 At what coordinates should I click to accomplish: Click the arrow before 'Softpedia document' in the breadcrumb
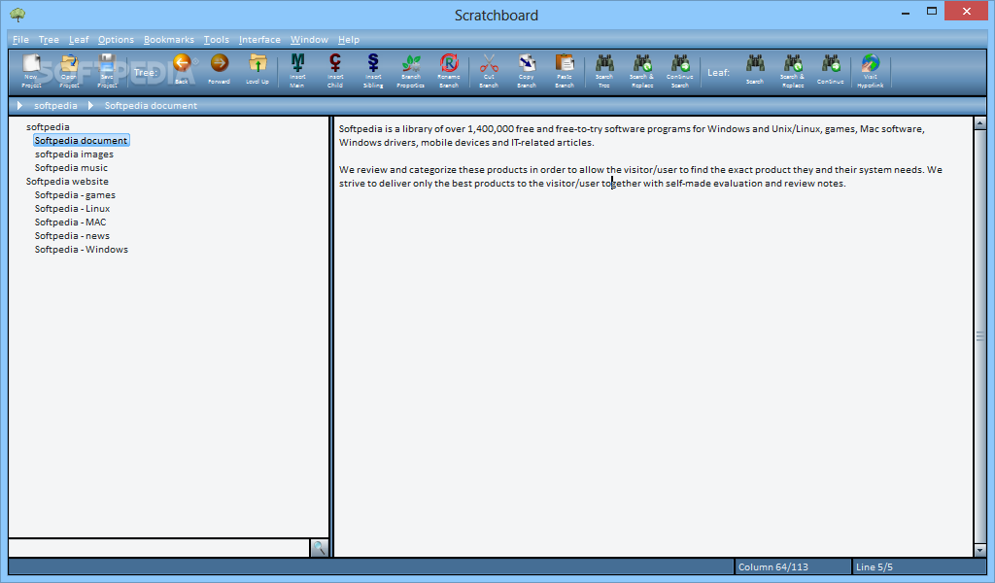90,105
